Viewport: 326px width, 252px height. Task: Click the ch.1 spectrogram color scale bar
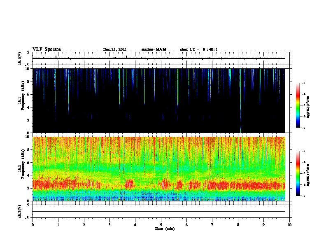click(x=298, y=105)
